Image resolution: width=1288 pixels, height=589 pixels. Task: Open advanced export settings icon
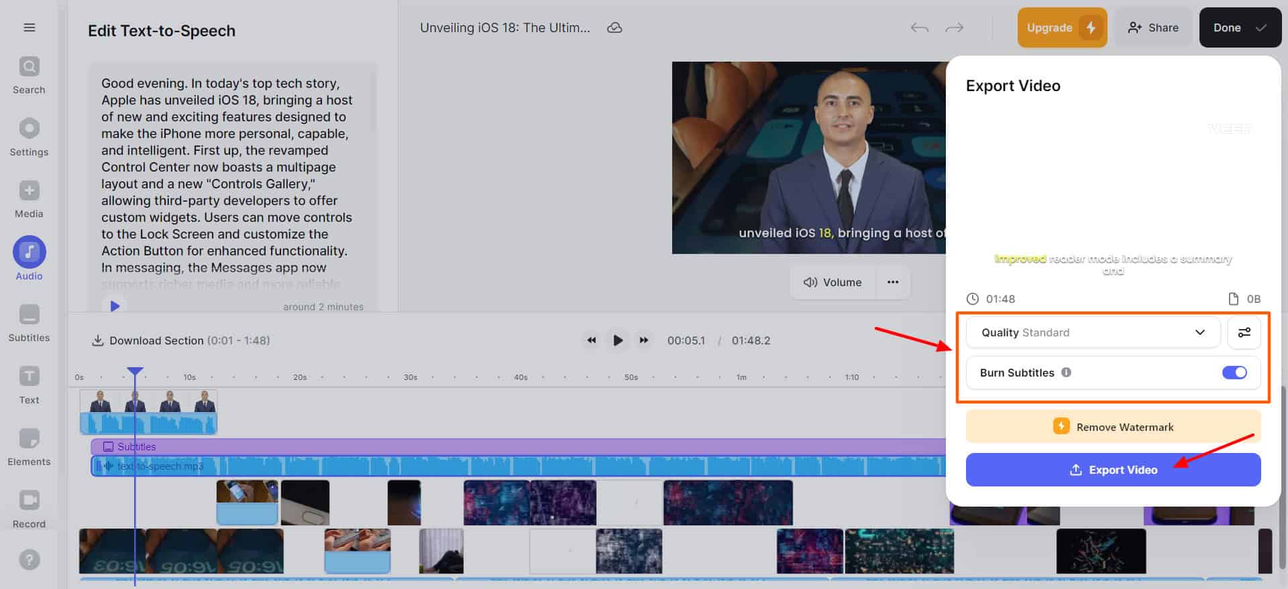point(1244,332)
